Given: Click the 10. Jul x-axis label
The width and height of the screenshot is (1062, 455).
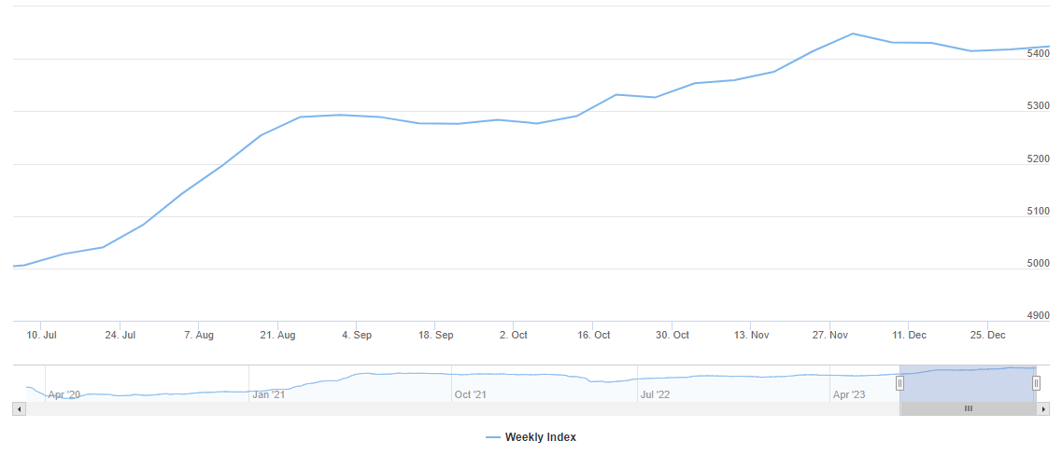Looking at the screenshot, I should pos(42,335).
